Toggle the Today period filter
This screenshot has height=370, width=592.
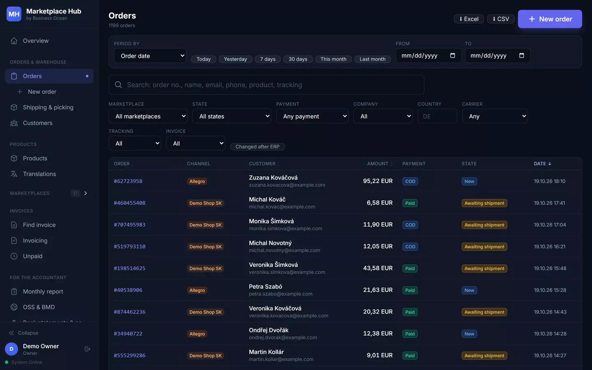coord(203,59)
